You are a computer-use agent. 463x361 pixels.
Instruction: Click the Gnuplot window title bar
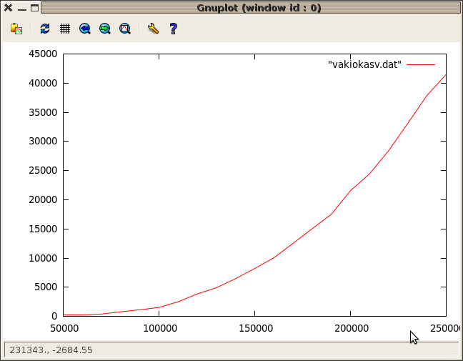250,8
